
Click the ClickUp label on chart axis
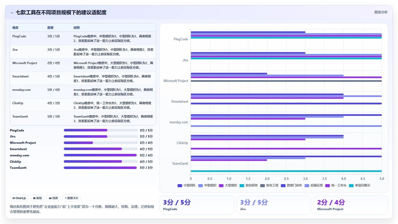182,143
